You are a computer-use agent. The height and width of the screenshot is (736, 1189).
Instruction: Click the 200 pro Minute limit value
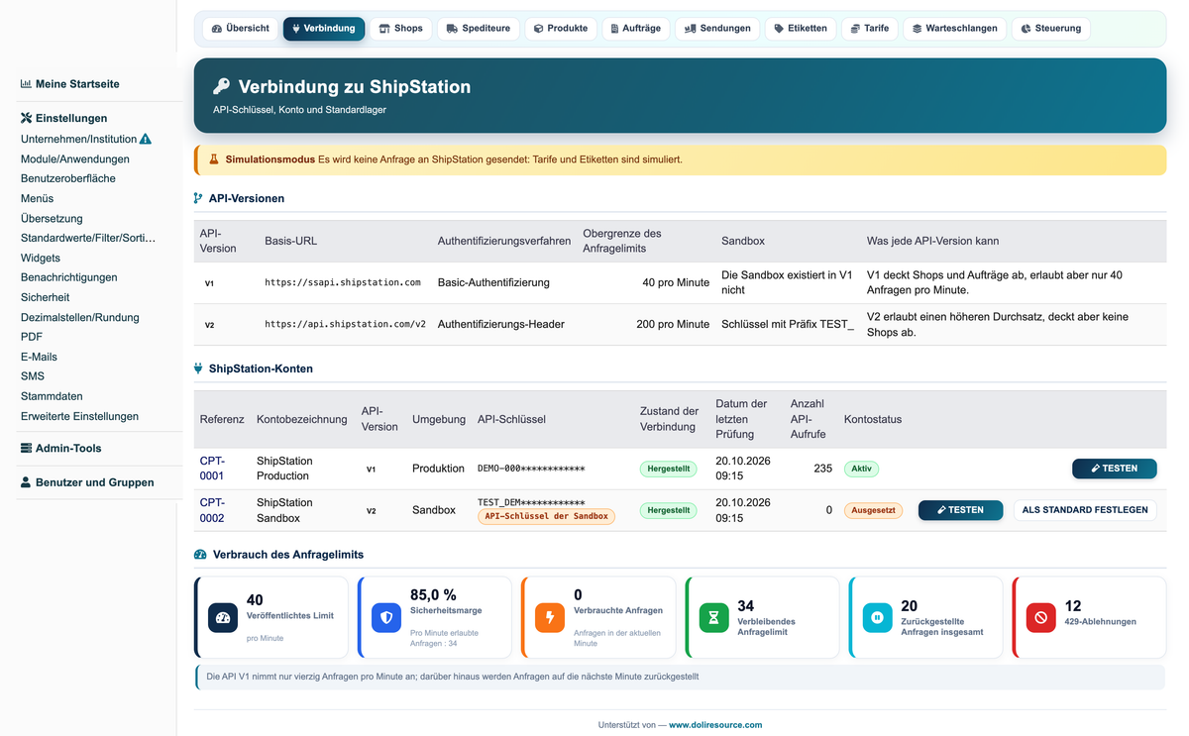673,324
